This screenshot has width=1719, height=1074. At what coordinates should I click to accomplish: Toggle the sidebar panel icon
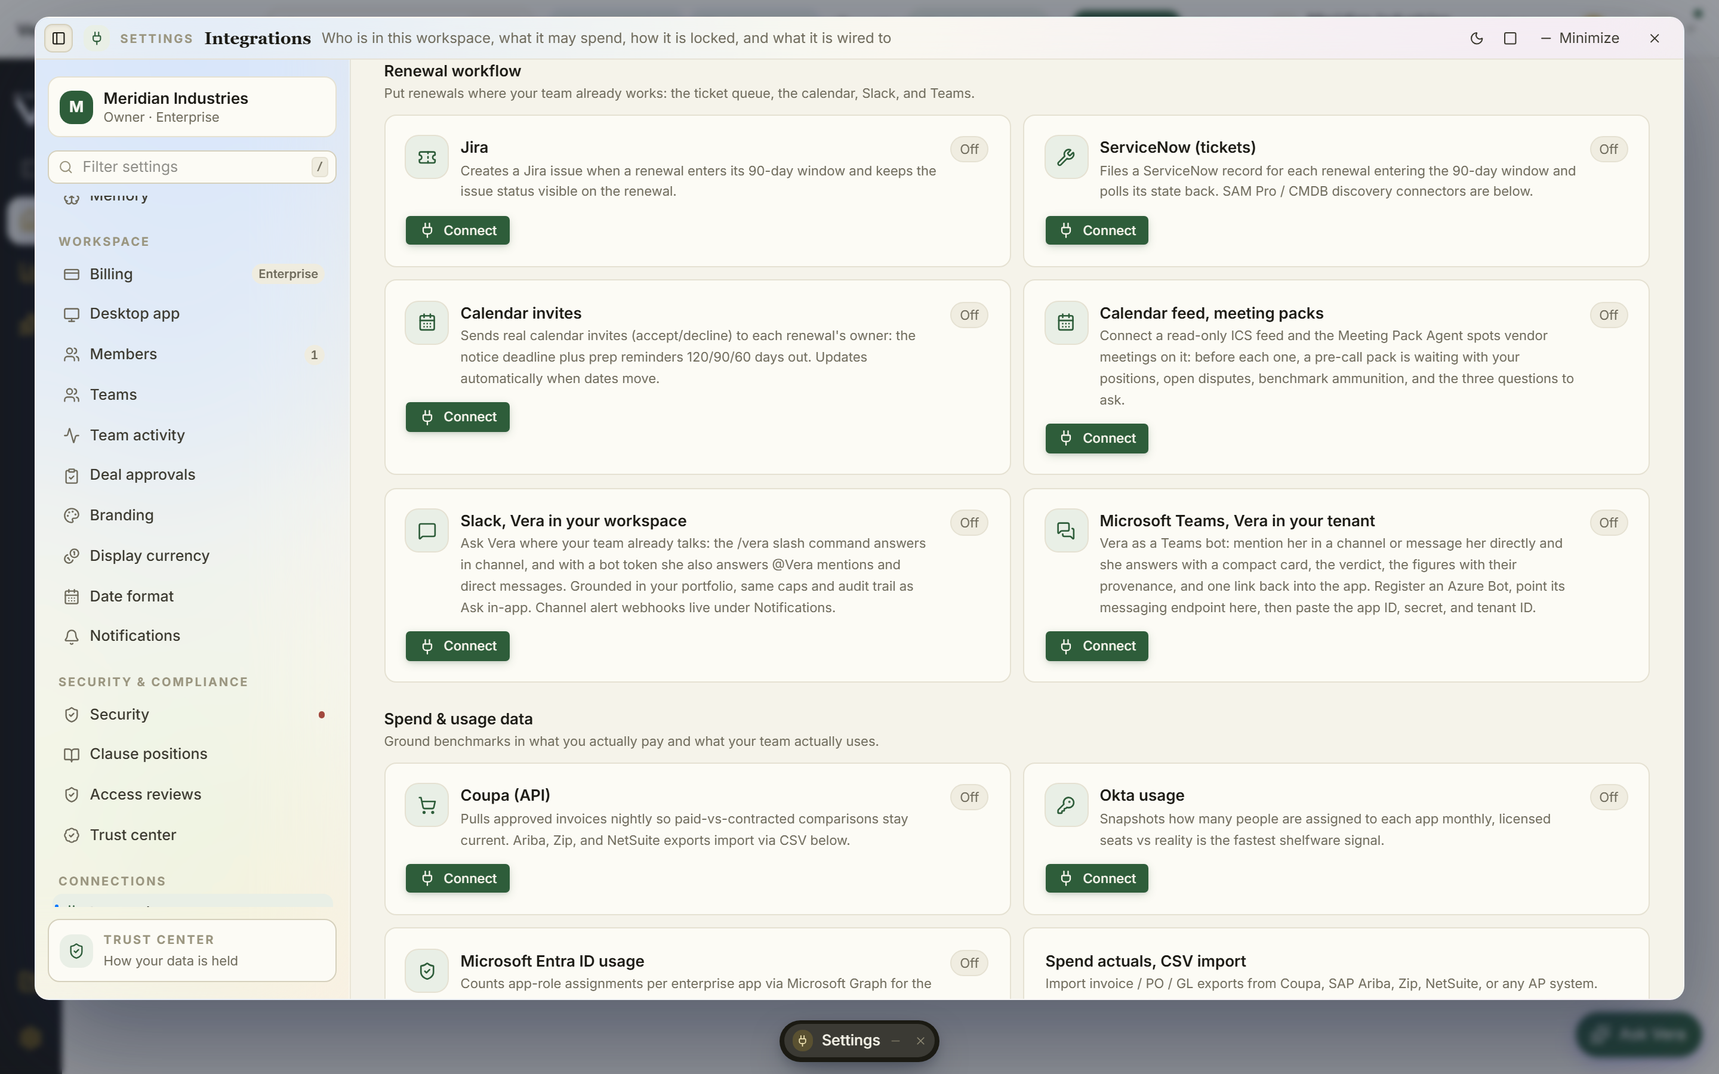click(x=59, y=38)
